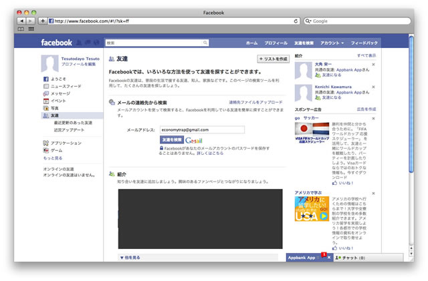The width and height of the screenshot is (428, 281).
Task: Open the bookmarks book icon
Action: click(x=21, y=29)
